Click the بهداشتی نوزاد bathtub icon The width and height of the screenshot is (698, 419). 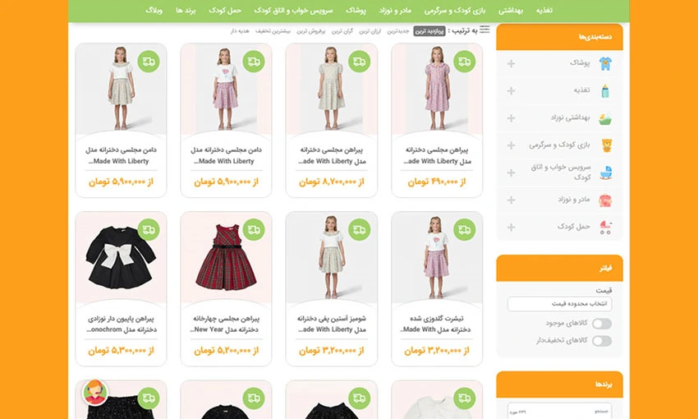point(605,118)
